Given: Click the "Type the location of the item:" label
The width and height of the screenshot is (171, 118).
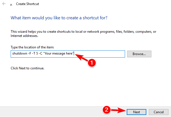Looking at the screenshot, I should [33, 47].
